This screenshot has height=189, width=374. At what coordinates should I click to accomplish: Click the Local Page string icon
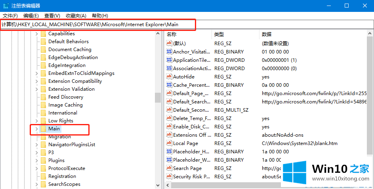(x=169, y=143)
